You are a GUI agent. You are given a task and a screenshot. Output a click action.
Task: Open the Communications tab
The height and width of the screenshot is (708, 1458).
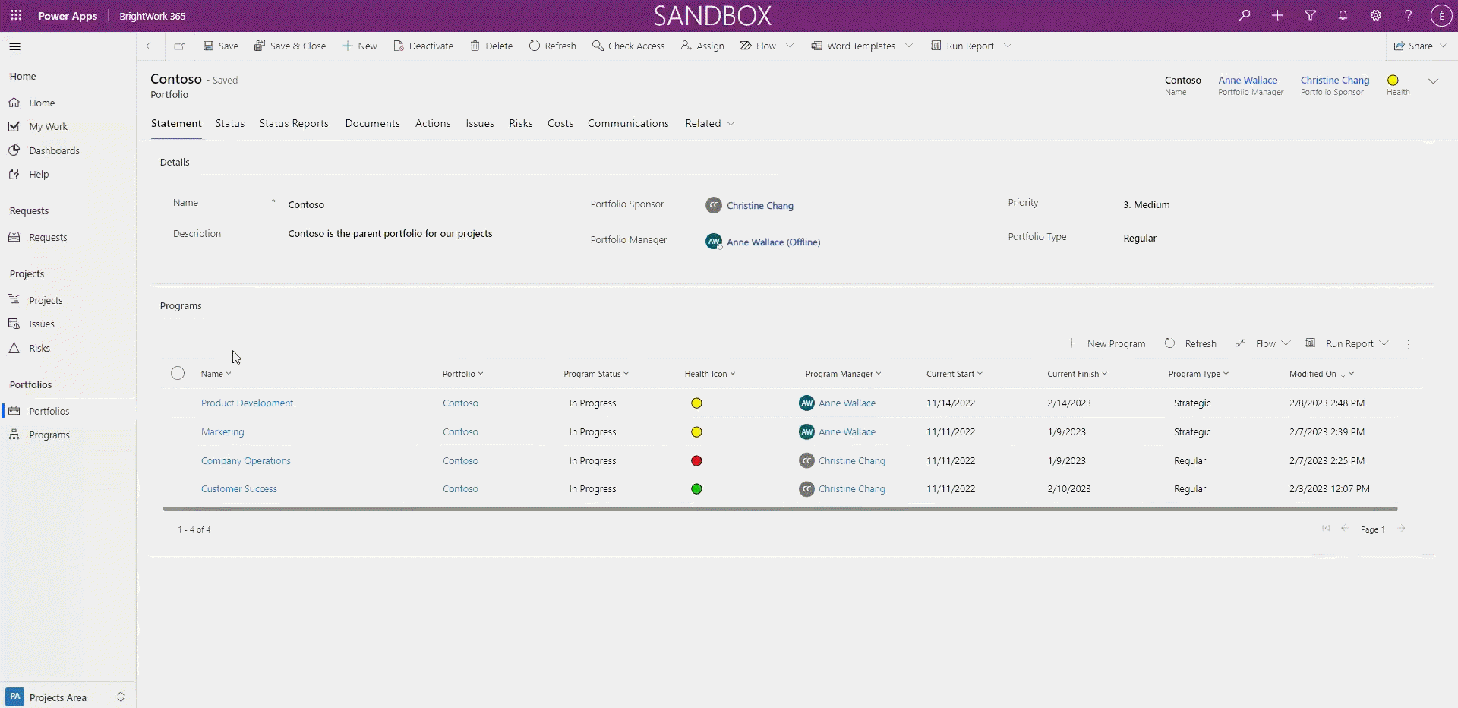(628, 124)
